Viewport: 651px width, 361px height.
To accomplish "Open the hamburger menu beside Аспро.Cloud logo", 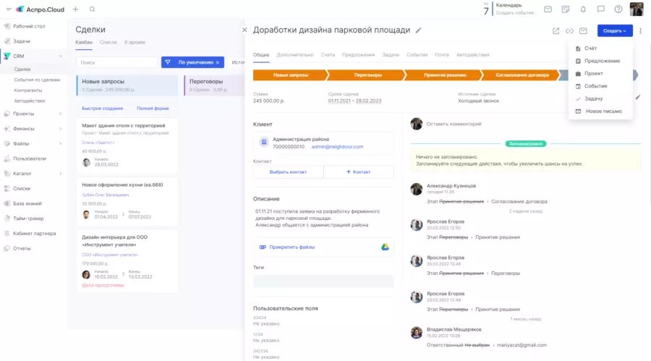I will click(9, 9).
